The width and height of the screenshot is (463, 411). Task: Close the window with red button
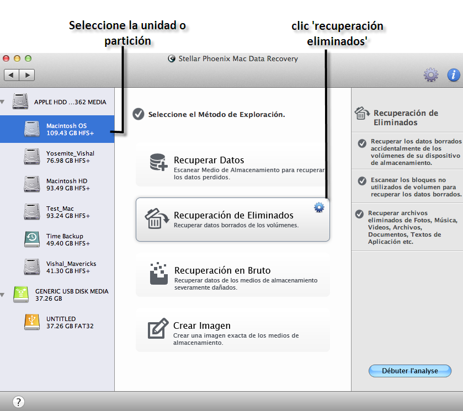click(6, 58)
